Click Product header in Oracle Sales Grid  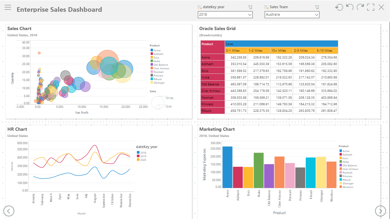coord(213,47)
